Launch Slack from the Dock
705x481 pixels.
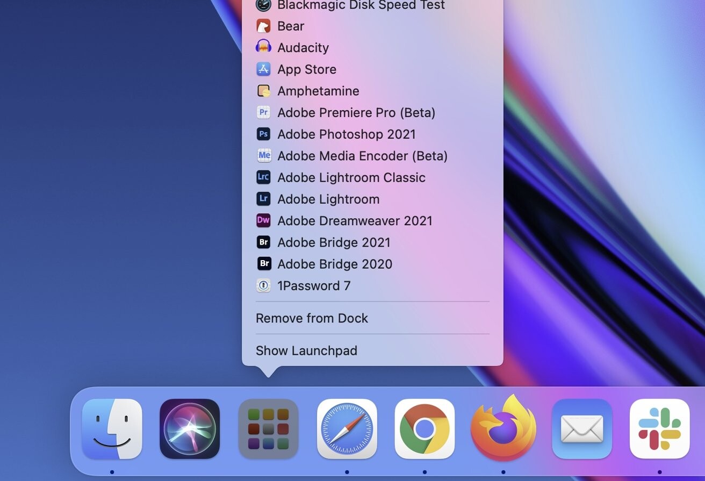660,429
